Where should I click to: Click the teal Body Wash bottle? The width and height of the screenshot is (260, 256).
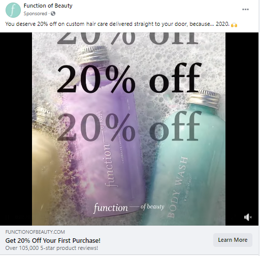[188, 161]
